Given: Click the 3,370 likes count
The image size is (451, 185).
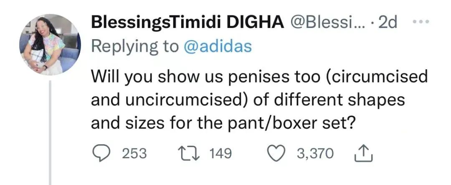Looking at the screenshot, I should pyautogui.click(x=315, y=154).
